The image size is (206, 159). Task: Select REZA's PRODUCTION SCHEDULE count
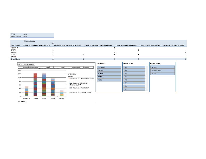(x=83, y=55)
